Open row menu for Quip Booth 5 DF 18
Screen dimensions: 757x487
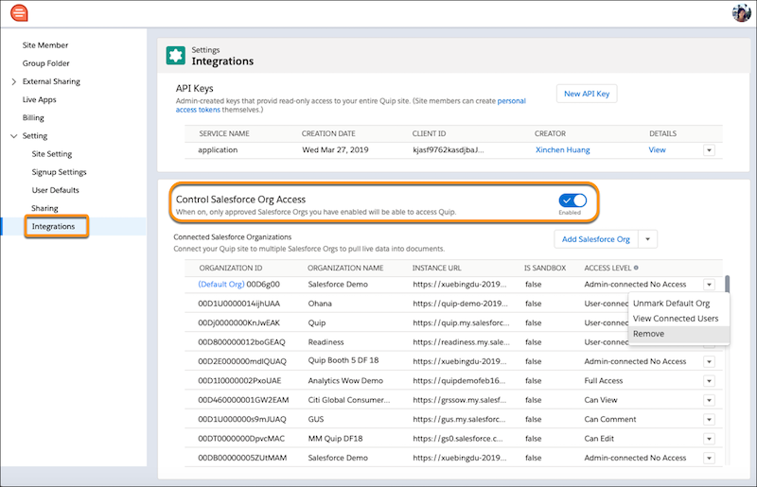[709, 361]
